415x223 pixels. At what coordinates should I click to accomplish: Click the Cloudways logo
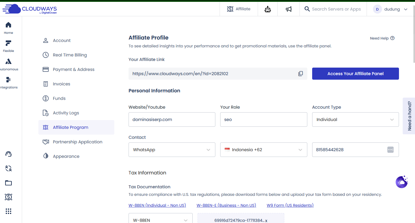(30, 9)
